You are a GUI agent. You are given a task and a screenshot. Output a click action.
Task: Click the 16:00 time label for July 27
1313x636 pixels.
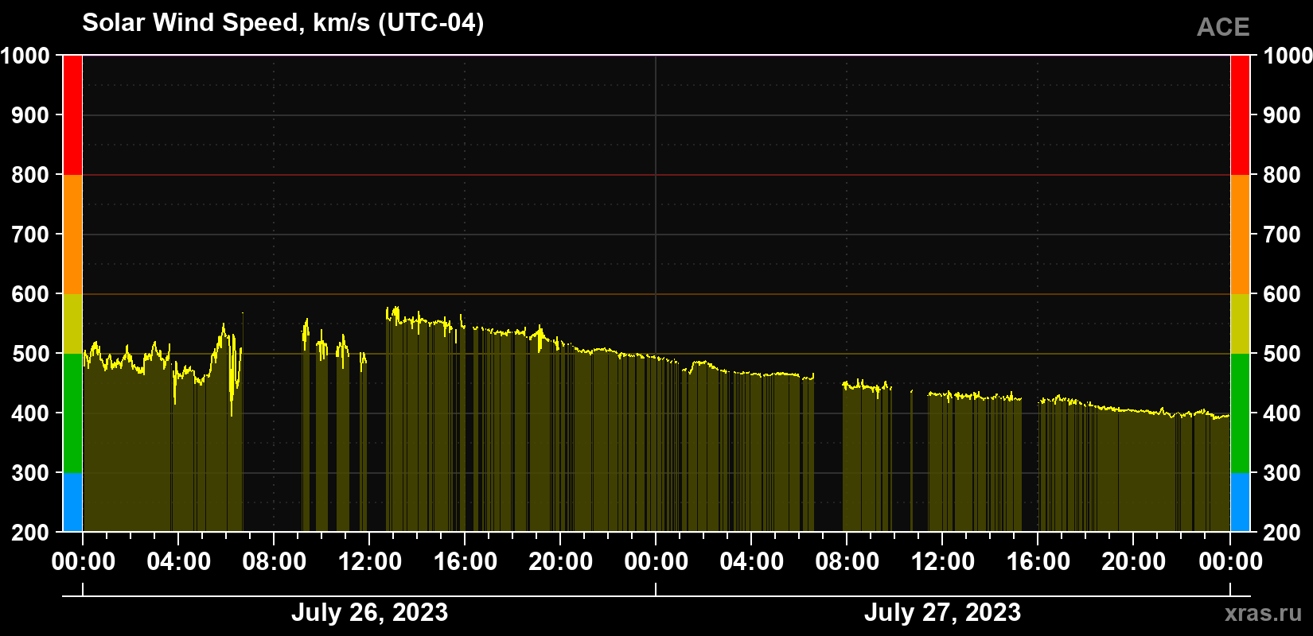point(1038,562)
